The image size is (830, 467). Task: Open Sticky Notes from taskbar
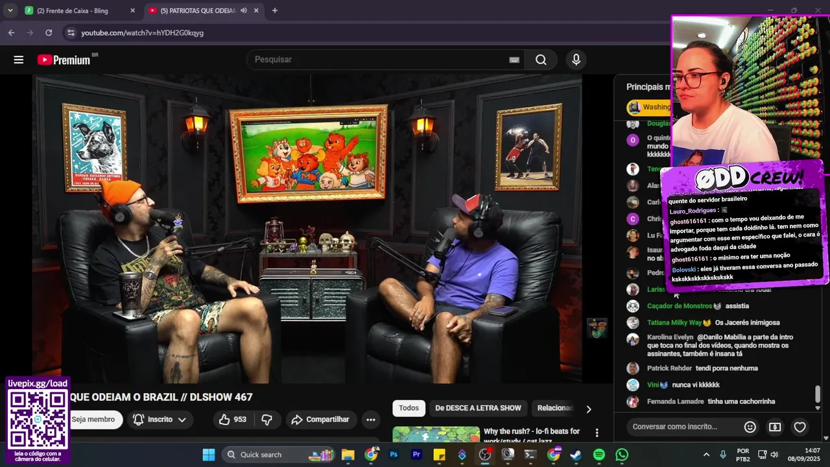[x=439, y=455]
